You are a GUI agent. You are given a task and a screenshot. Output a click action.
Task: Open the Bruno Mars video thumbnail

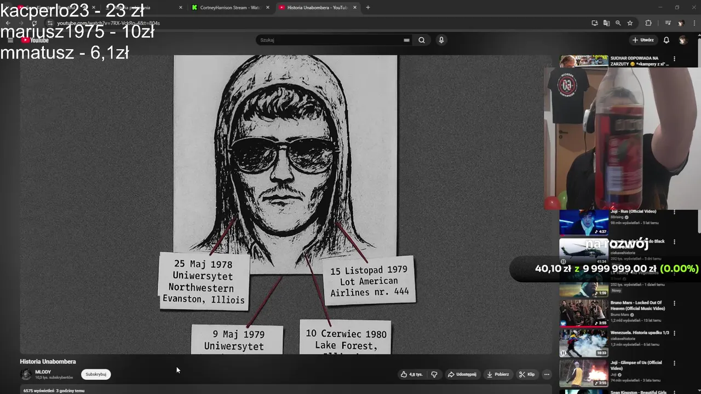tap(584, 312)
